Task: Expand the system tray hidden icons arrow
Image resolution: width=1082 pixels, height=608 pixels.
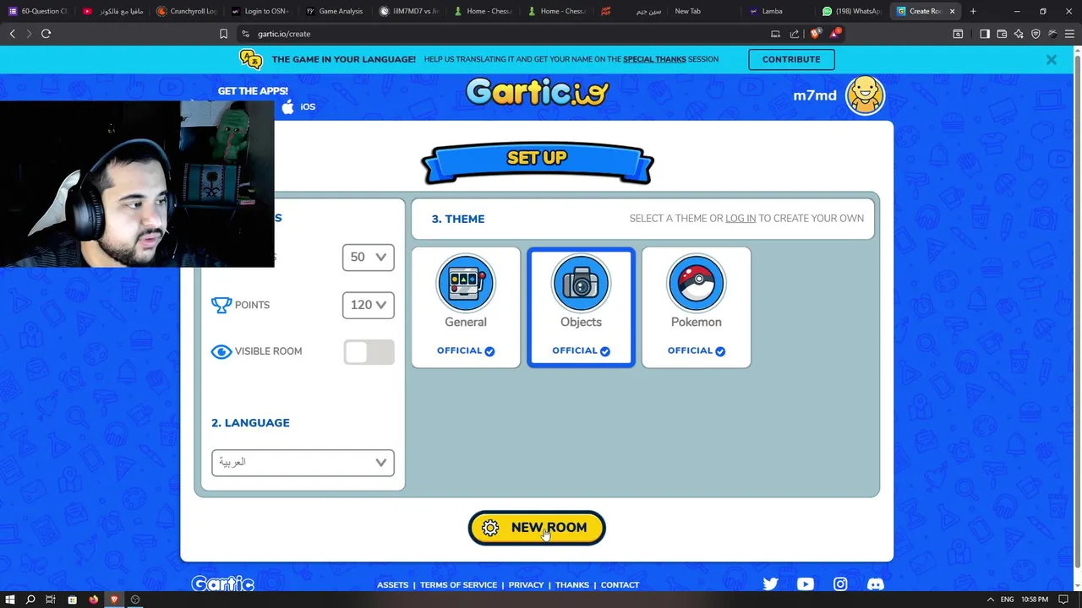Action: coord(990,600)
